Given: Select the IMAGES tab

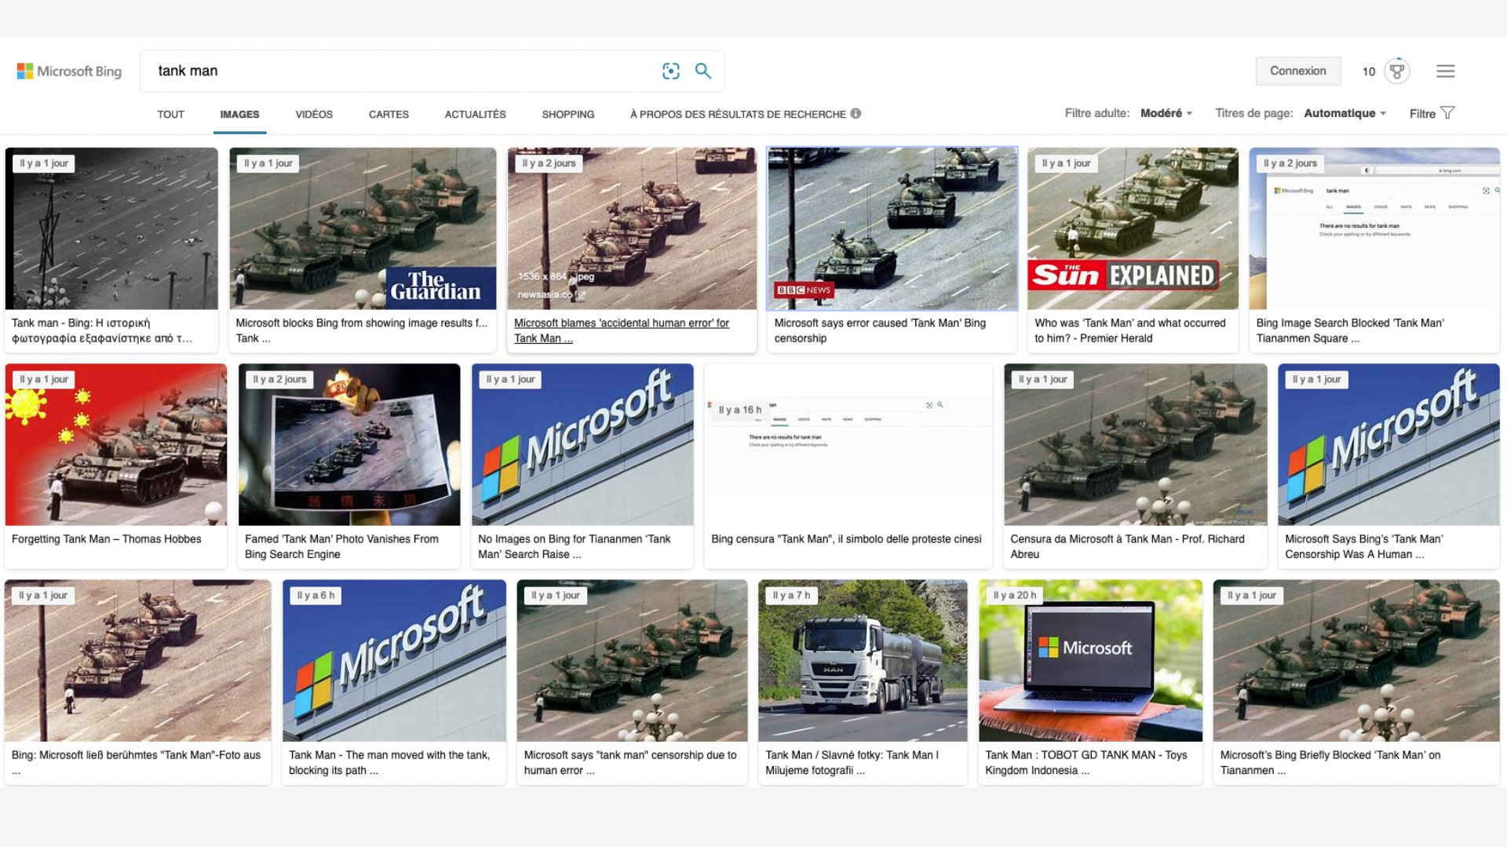Looking at the screenshot, I should [x=239, y=115].
